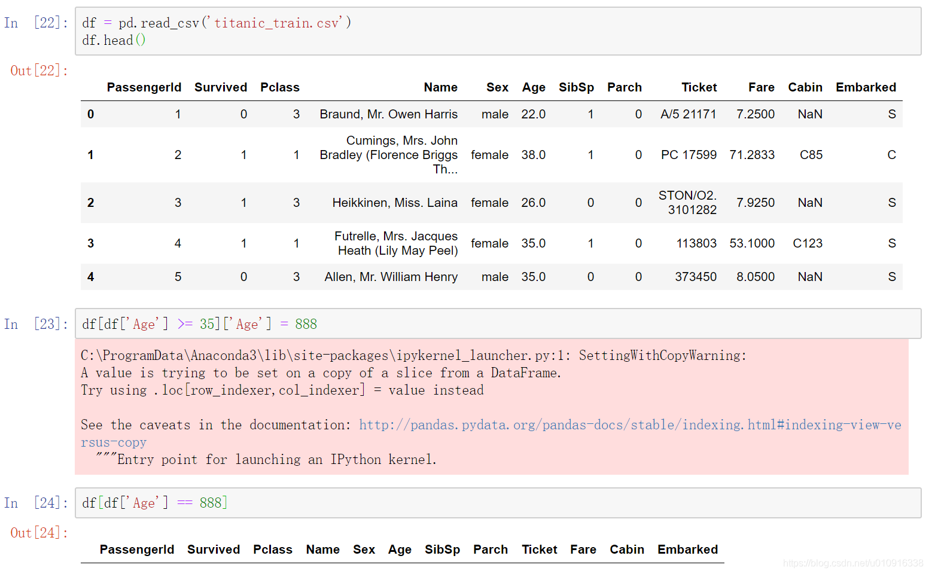
Task: Click fare value '7.2500'
Action: [x=756, y=114]
